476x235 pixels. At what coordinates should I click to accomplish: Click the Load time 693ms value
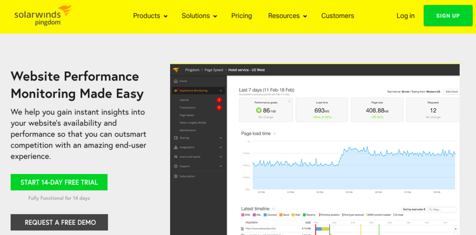tap(322, 110)
